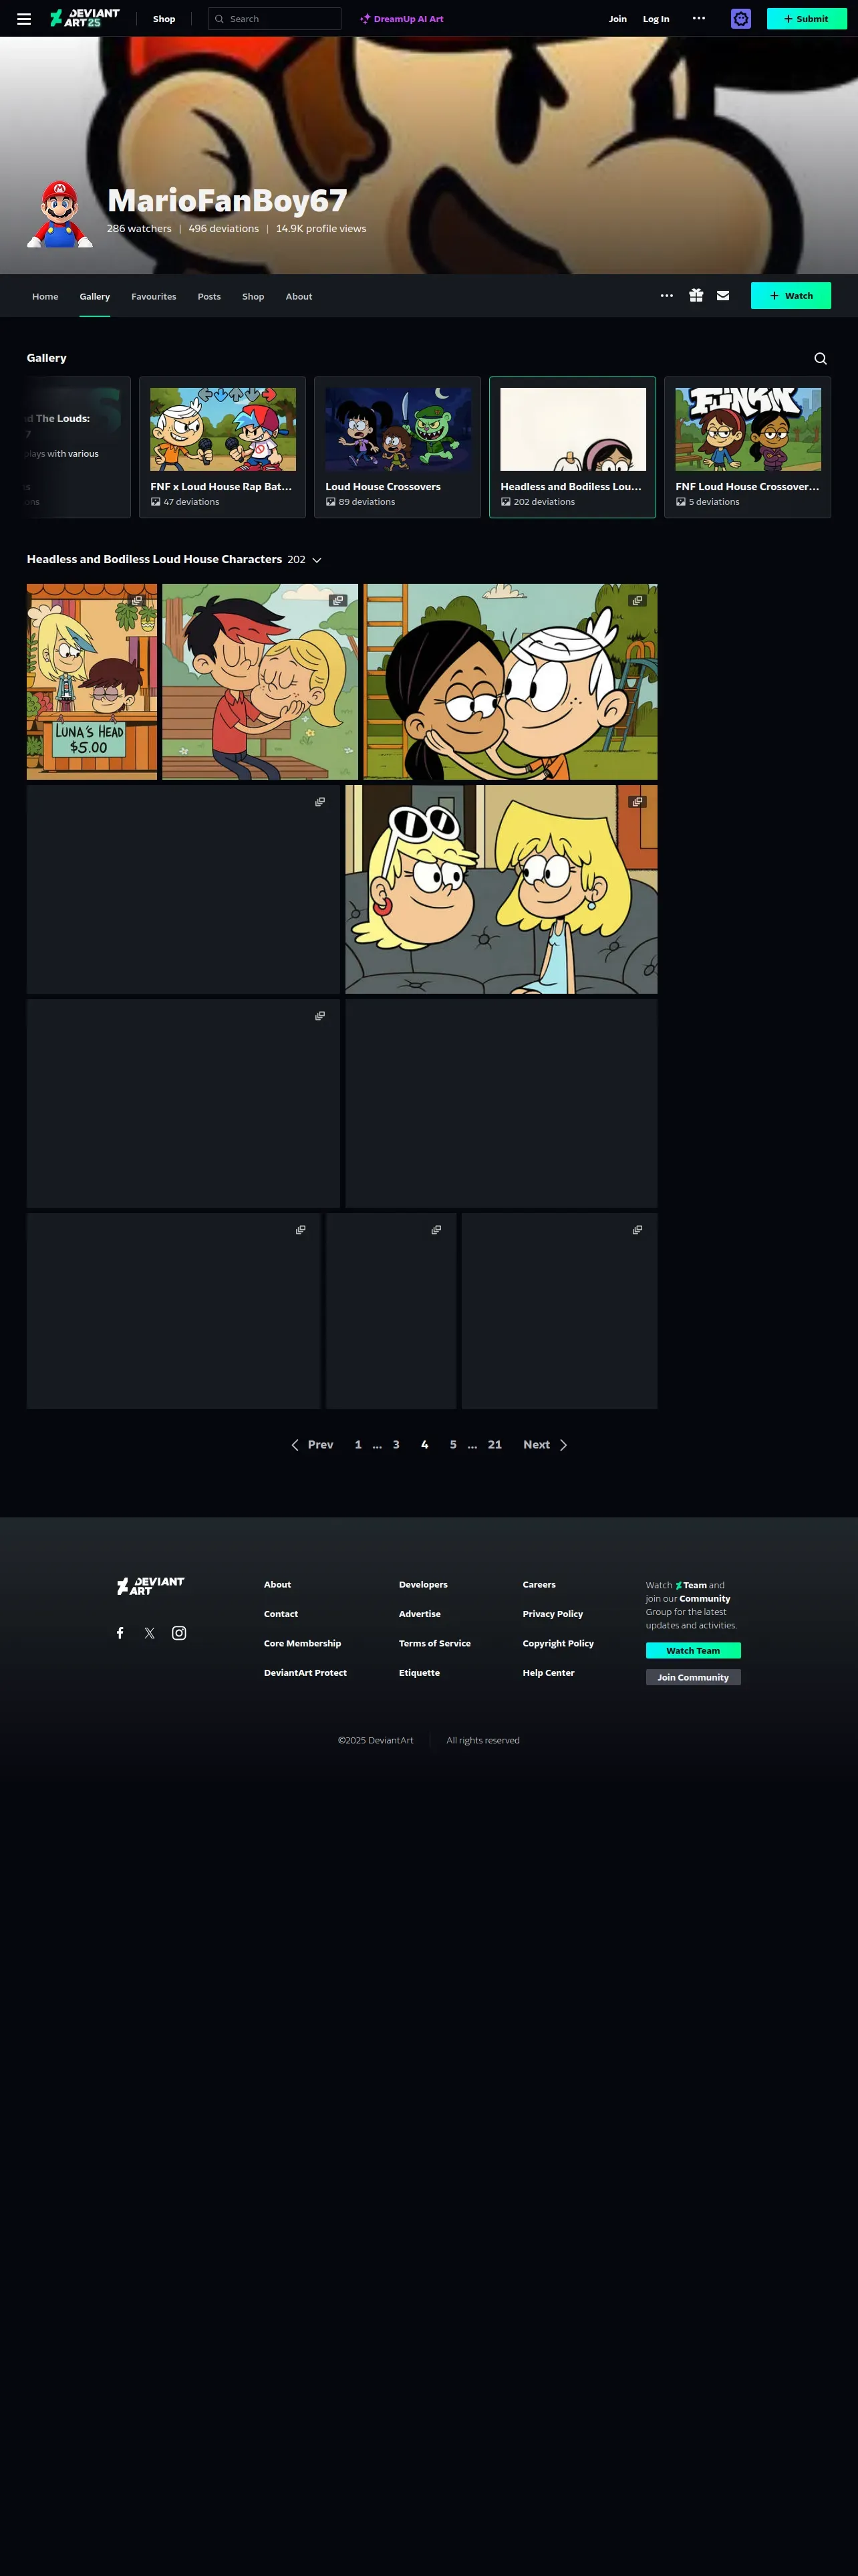Image resolution: width=858 pixels, height=2576 pixels.
Task: Click MarioFanBoy67 Mario avatar
Action: (x=59, y=214)
